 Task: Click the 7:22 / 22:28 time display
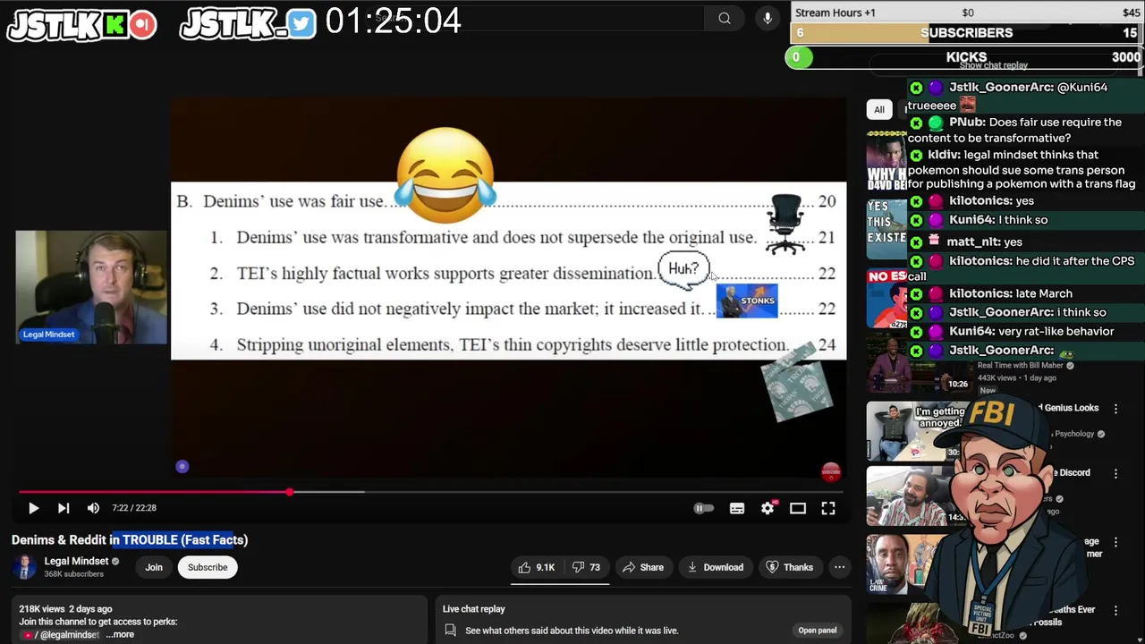[x=134, y=508]
